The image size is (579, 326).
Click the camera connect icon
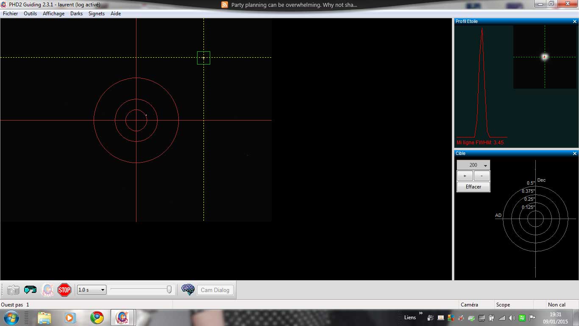[x=13, y=290]
